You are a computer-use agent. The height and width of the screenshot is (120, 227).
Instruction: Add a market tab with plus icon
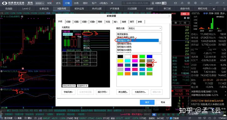(224, 9)
